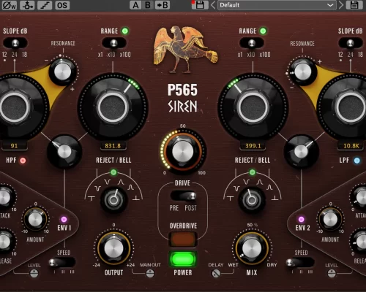The height and width of the screenshot is (292, 366).
Task: Click the ENV 1 purple LED
Action: 64,220
